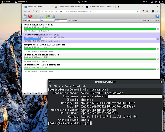Pause Fedora-Workstation-Live torrent via round button
This screenshot has height=132, width=165.
(158, 39)
